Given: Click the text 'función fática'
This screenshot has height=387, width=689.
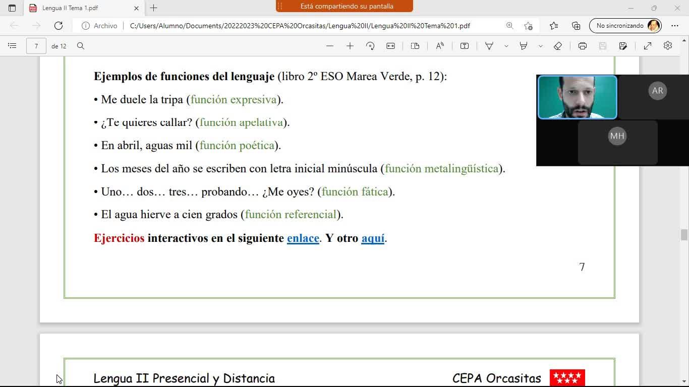Looking at the screenshot, I should (x=355, y=191).
